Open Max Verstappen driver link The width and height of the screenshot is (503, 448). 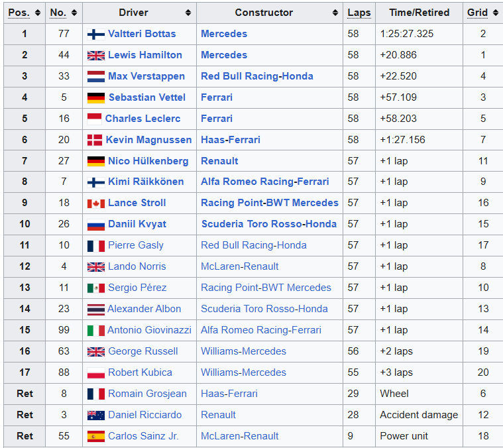tap(146, 76)
